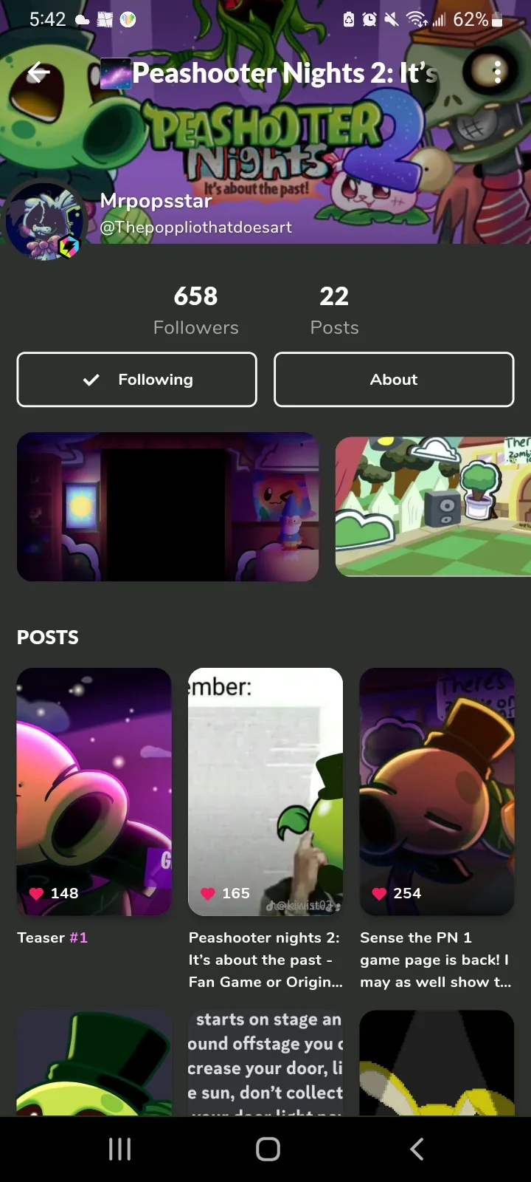The width and height of the screenshot is (531, 1182).
Task: Open the dark room media screenshot thumbnail
Action: (x=168, y=507)
